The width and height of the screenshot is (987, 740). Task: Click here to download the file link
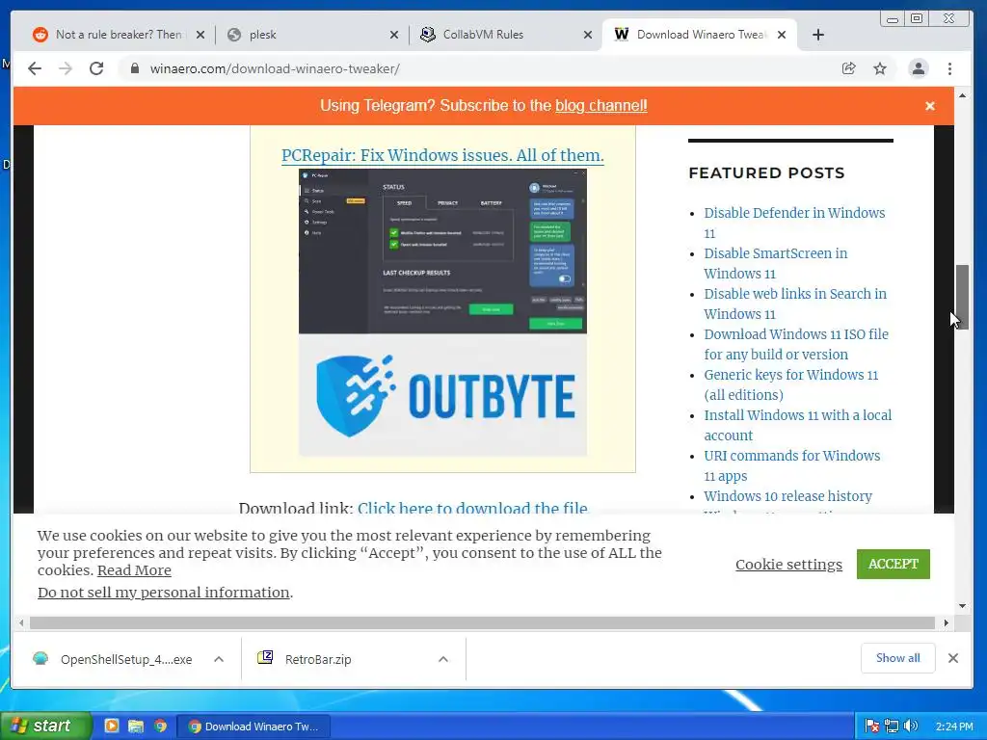coord(472,507)
